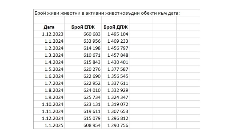Click the cell showing 1 457 848
Screen dimensions: 232x138
pos(118,55)
